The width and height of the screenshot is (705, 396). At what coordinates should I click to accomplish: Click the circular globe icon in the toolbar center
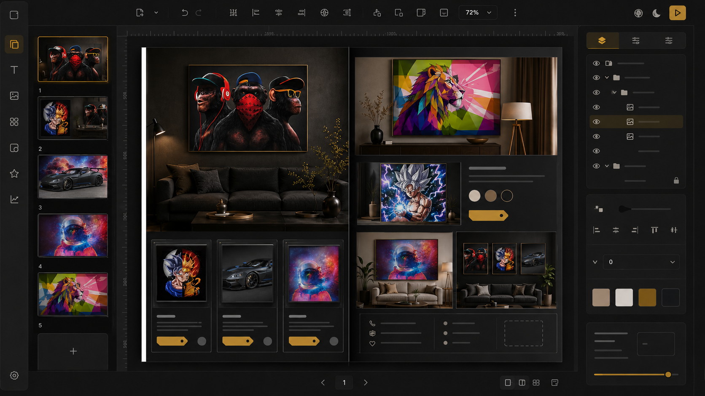[x=324, y=13]
